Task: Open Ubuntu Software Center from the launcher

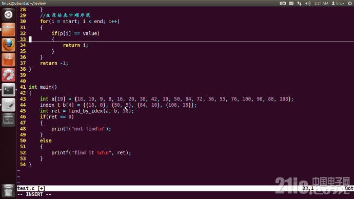Action: [x=8, y=60]
